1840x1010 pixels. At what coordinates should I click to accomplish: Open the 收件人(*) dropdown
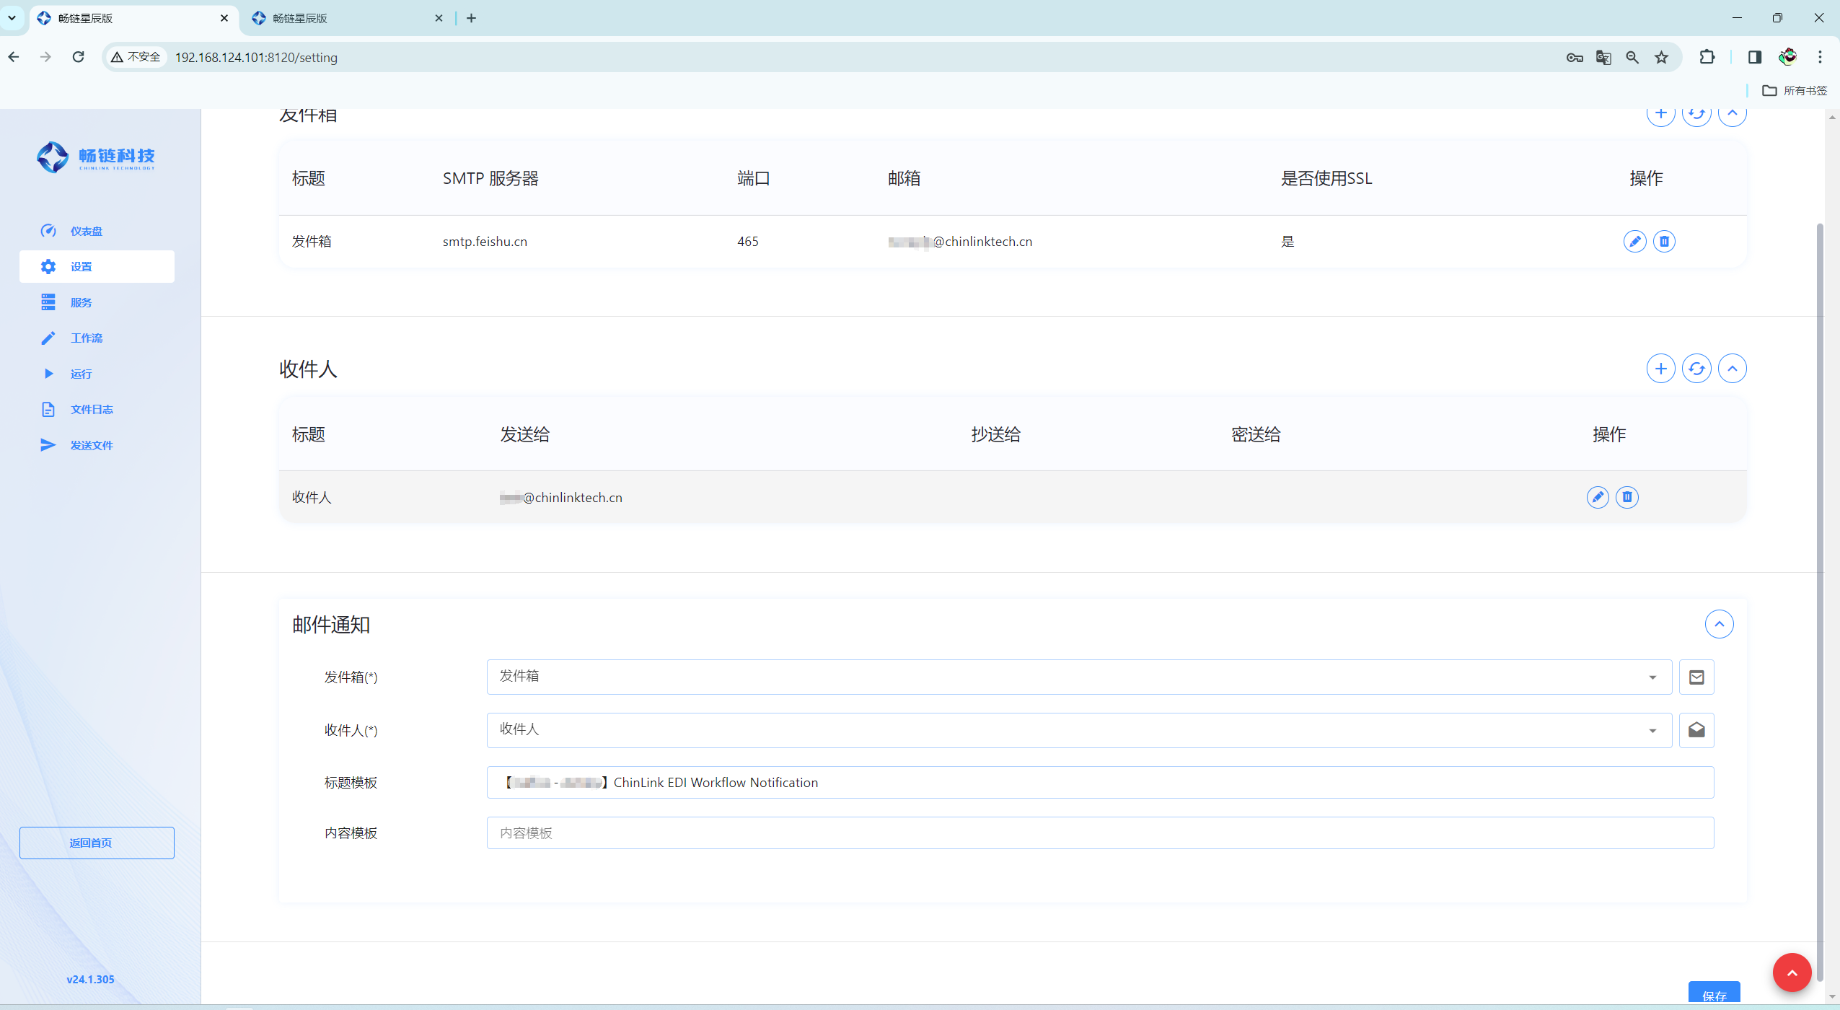click(x=1078, y=730)
